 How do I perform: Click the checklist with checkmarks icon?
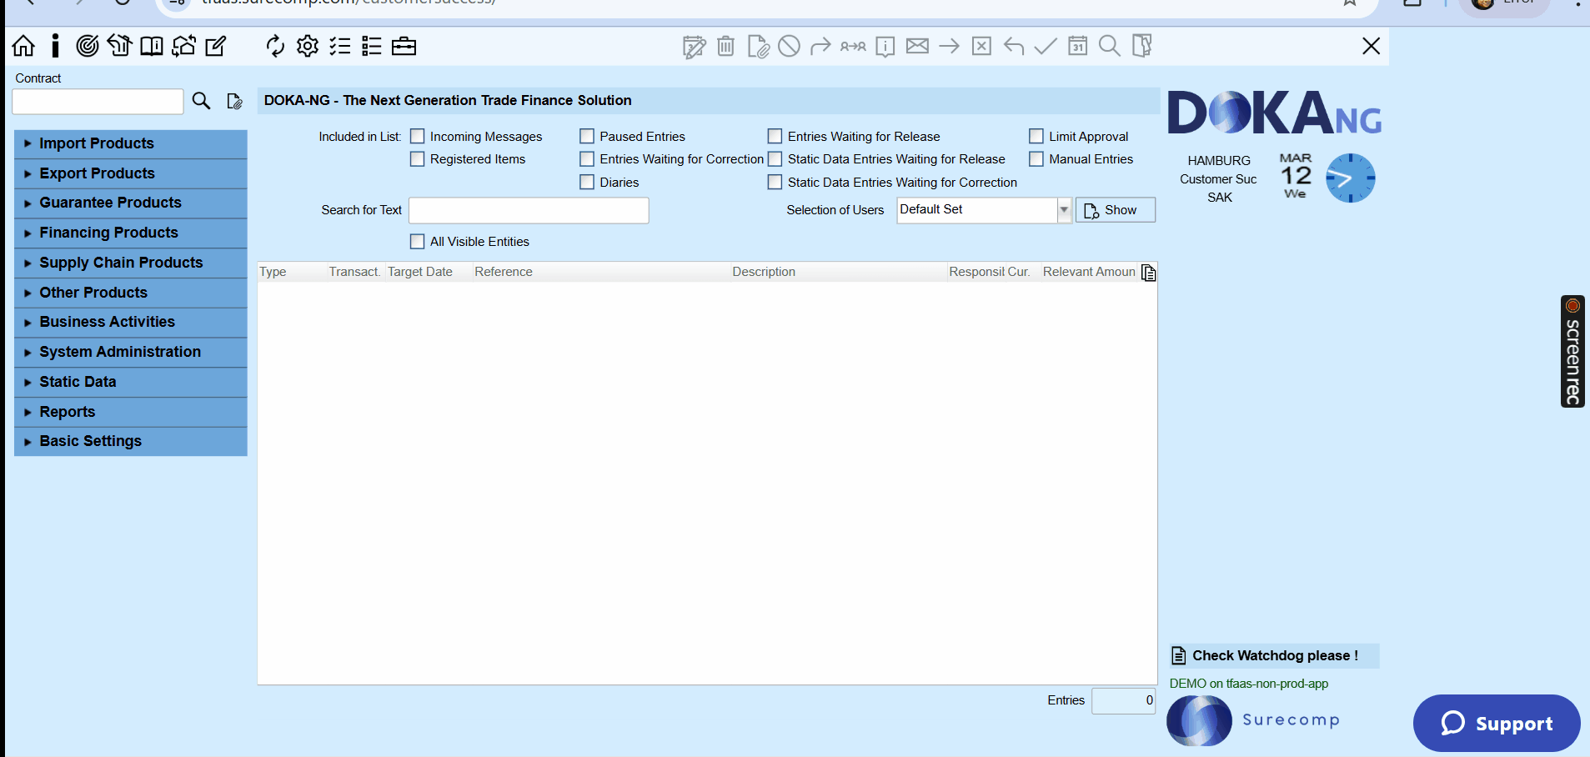coord(340,46)
